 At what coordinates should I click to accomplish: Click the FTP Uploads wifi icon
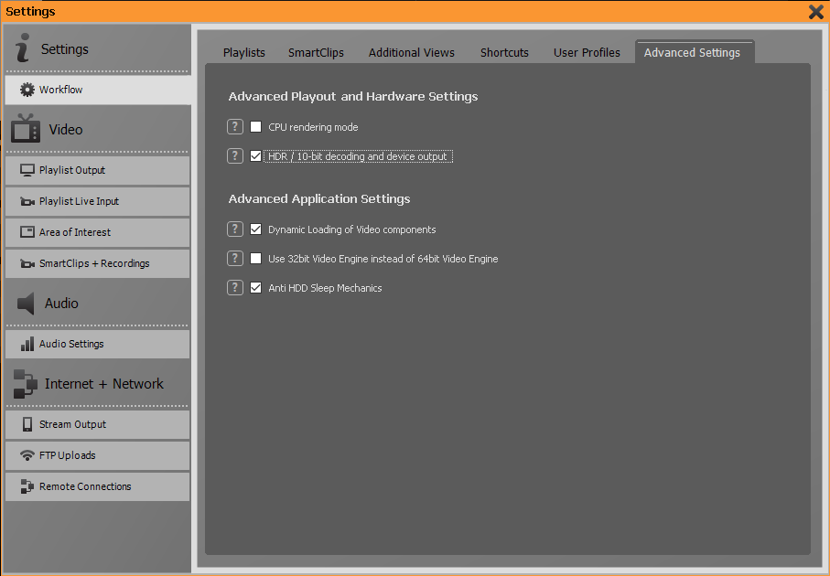[27, 455]
